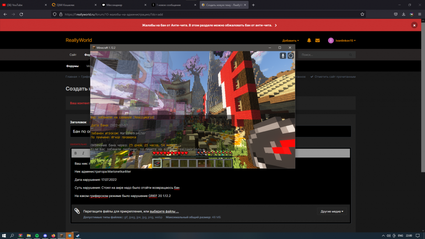Screen dimensions: 425x239
Task: Click the выберите файлы link
Action: coord(164,211)
